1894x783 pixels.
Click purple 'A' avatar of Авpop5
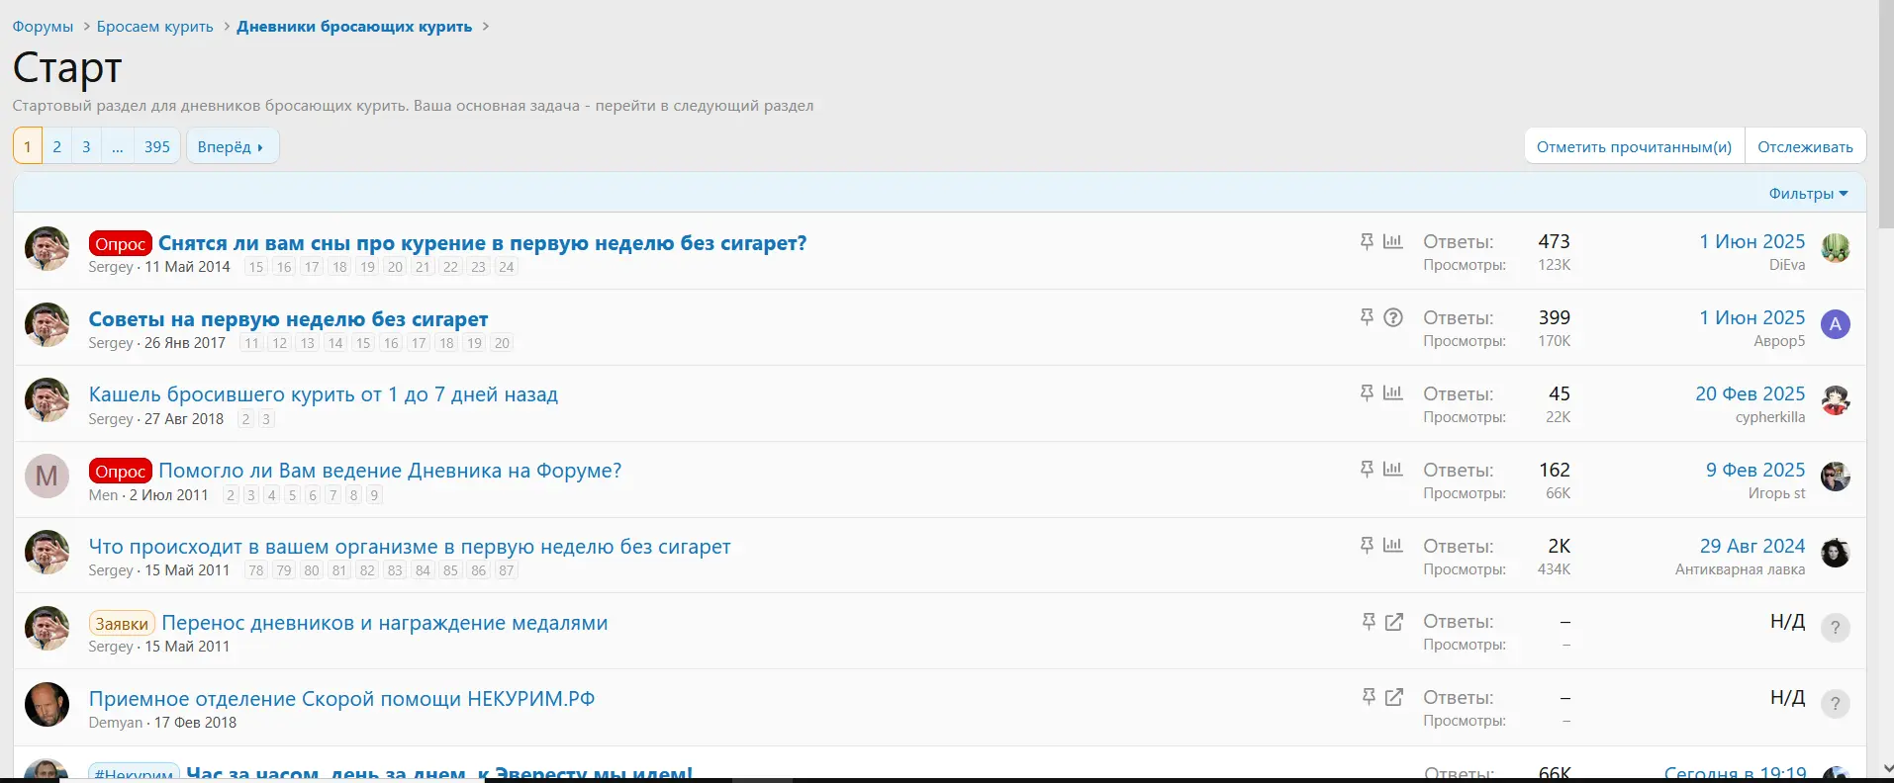pos(1836,324)
